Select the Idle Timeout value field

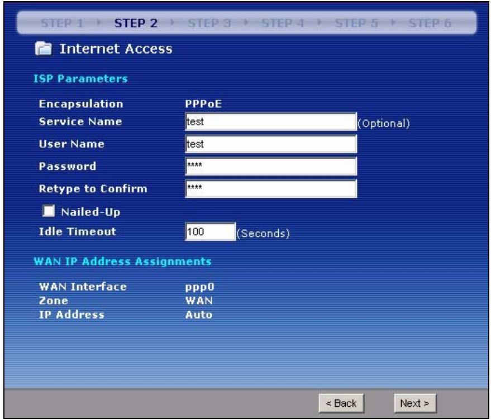211,232
